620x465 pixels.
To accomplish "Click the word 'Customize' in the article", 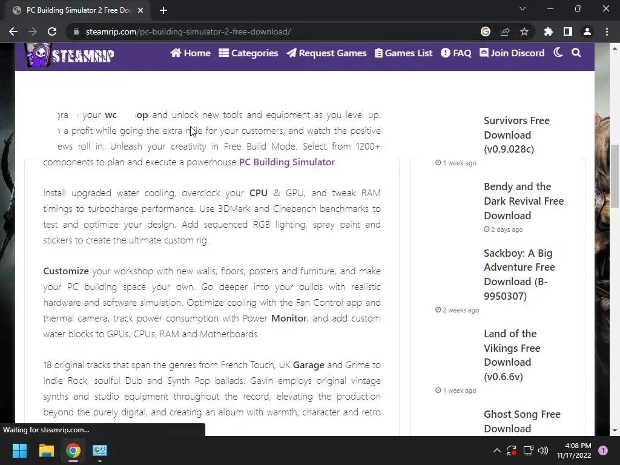I will [x=66, y=271].
